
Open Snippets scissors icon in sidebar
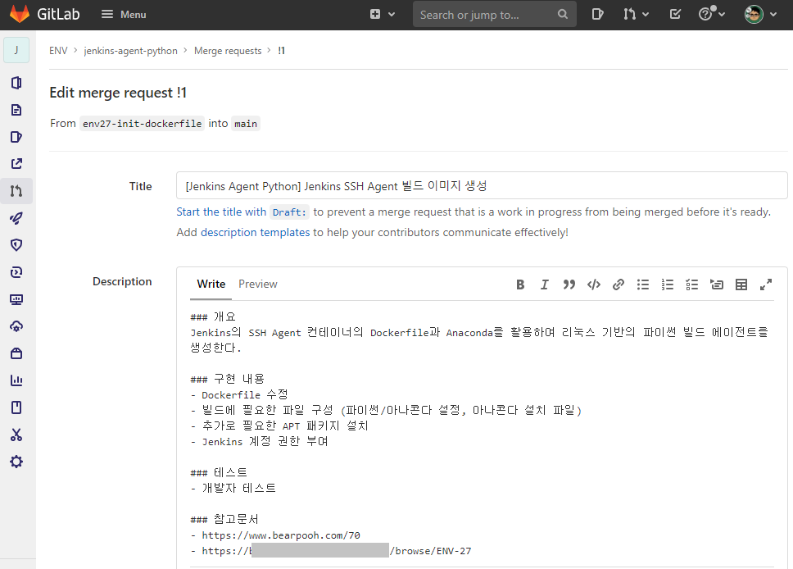coord(16,435)
